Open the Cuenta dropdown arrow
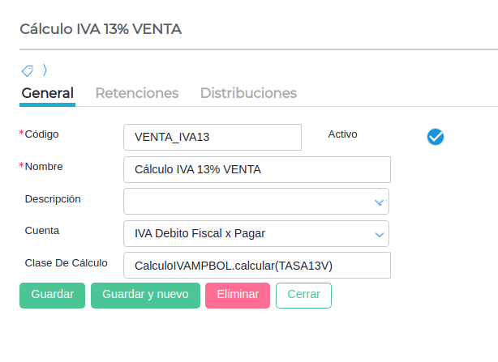Image resolution: width=498 pixels, height=362 pixels. [379, 234]
